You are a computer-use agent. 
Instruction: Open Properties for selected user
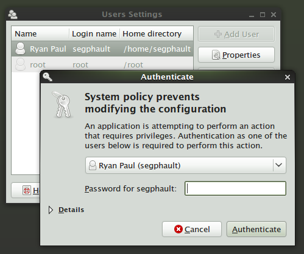pos(236,55)
